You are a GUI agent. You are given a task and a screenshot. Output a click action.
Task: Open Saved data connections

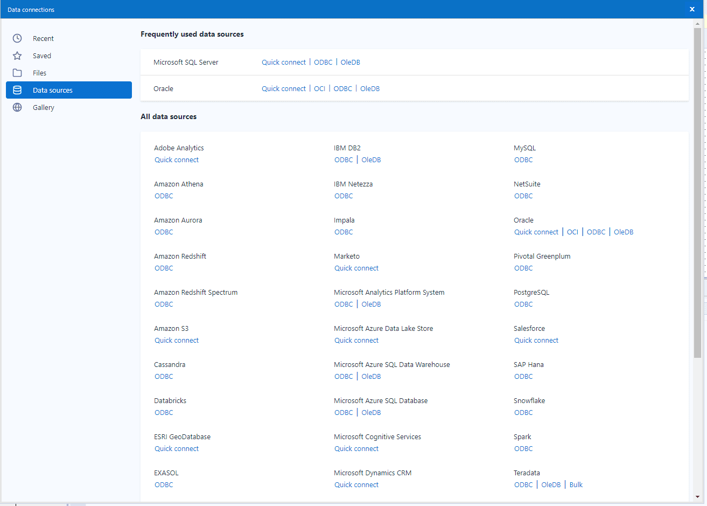click(x=42, y=56)
